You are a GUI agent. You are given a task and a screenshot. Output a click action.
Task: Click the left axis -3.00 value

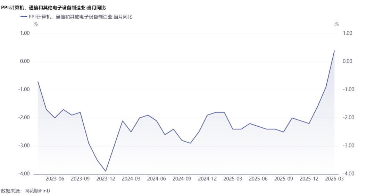[24, 146]
